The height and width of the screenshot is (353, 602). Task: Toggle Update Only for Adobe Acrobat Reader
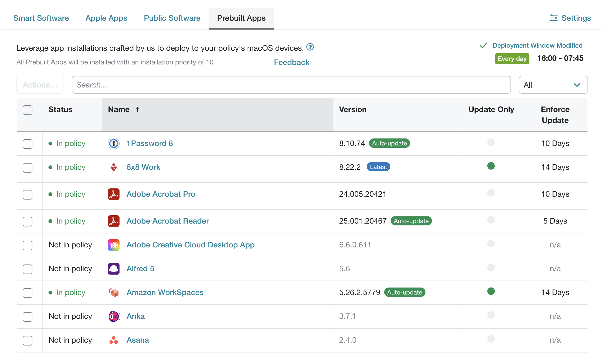(491, 220)
